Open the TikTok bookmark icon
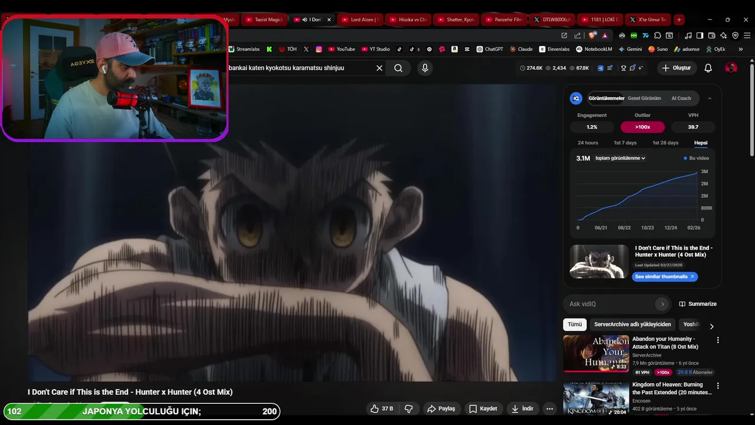Viewport: 755px width, 425px height. (x=399, y=50)
